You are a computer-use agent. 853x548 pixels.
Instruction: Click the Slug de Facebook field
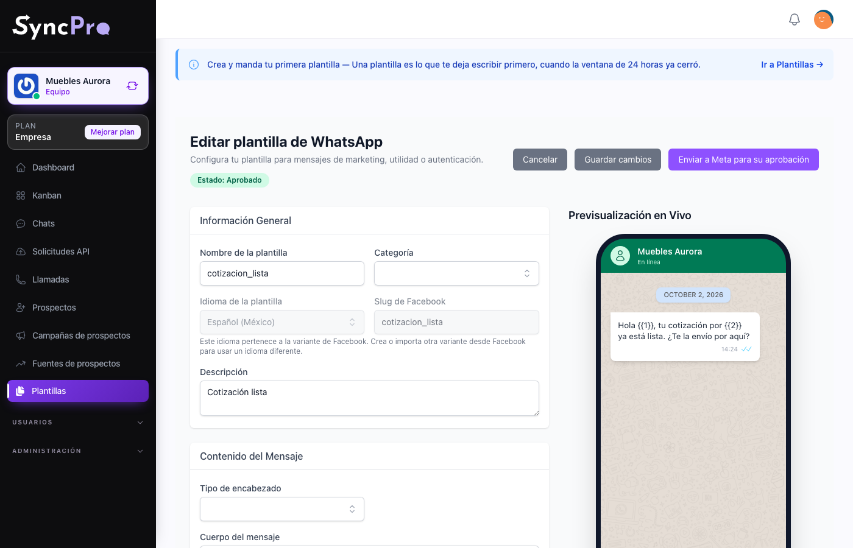pos(456,322)
